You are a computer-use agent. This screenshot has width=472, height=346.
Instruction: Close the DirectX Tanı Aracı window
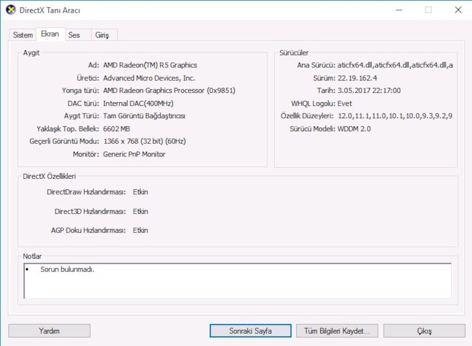458,10
